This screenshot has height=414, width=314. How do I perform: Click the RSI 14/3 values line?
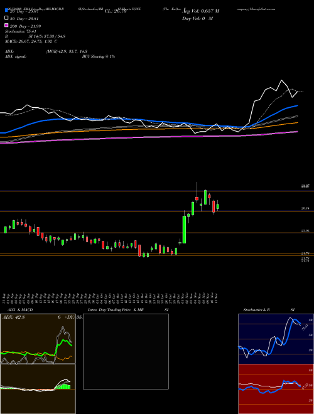(47, 36)
